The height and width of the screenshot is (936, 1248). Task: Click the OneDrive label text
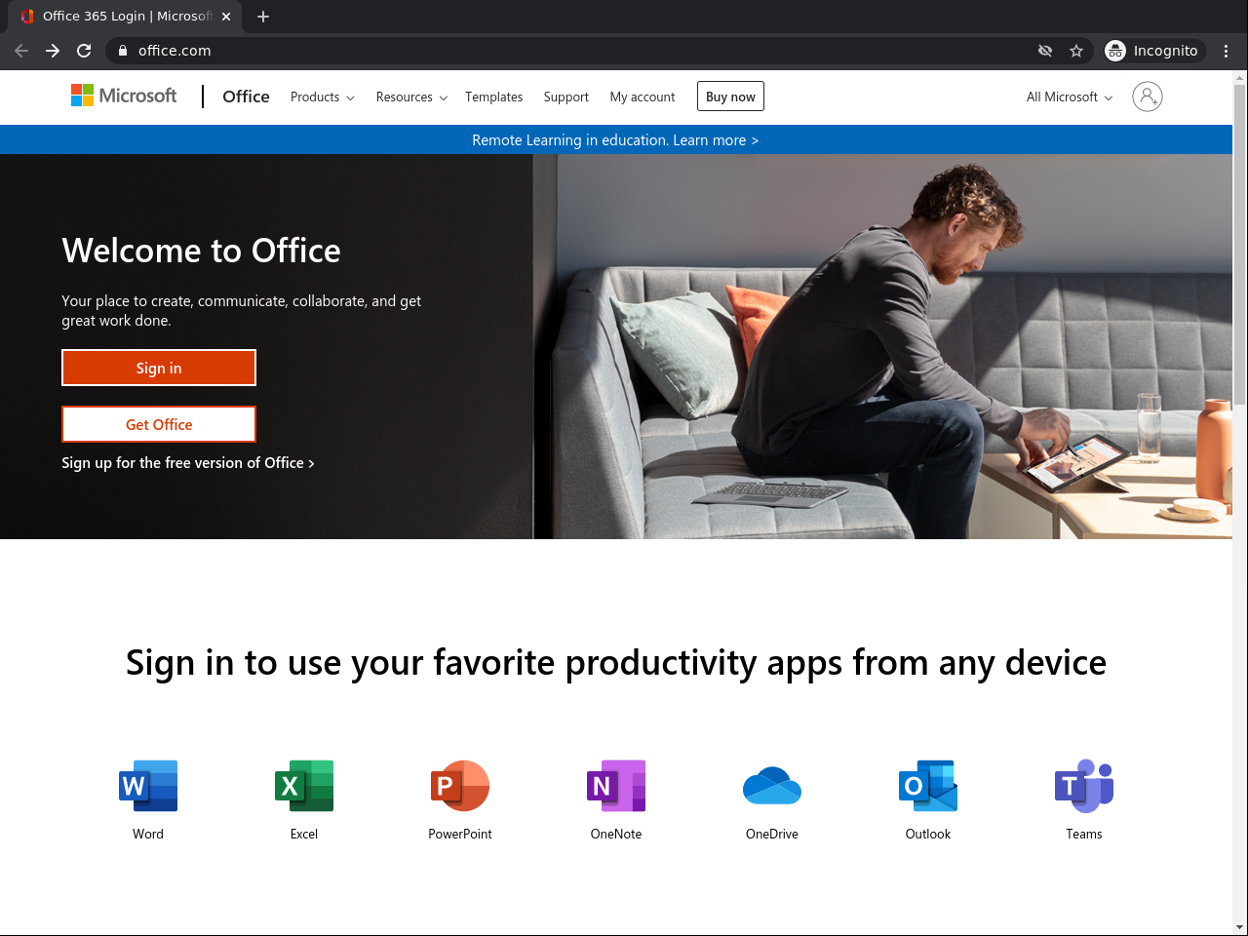coord(772,834)
